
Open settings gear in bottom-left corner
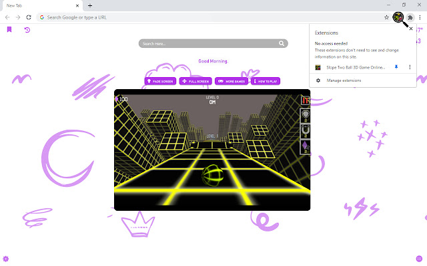tap(6, 258)
